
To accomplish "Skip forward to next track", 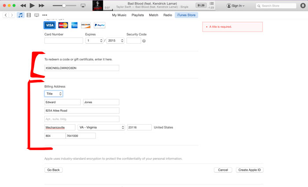I will tap(41, 6).
